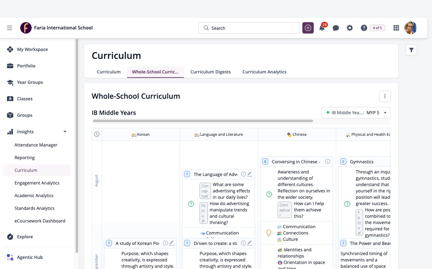
Task: Open the IB Middle Years MYP 5 dropdown
Action: click(x=356, y=113)
